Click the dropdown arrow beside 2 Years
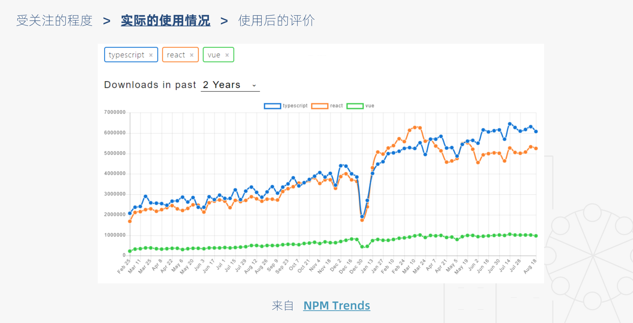 coord(254,85)
